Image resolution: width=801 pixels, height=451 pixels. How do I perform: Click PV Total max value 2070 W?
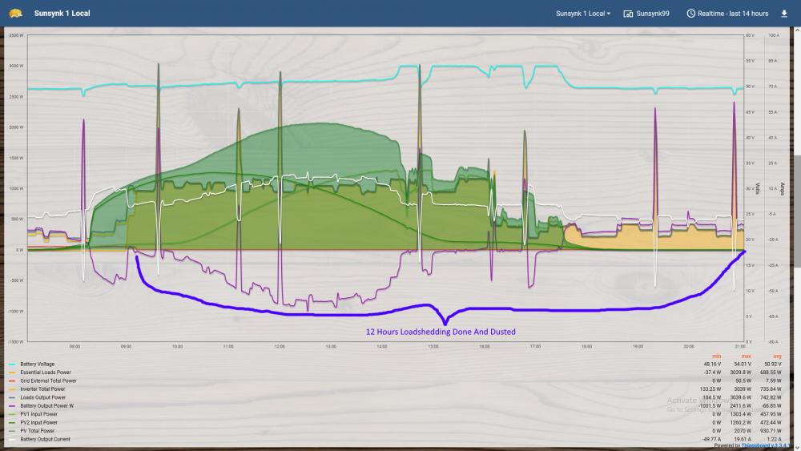(x=744, y=430)
